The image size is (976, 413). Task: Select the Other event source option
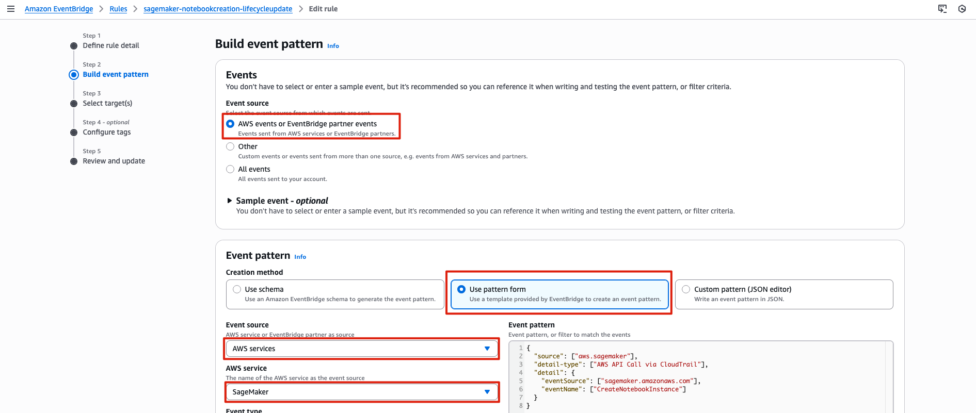(230, 146)
